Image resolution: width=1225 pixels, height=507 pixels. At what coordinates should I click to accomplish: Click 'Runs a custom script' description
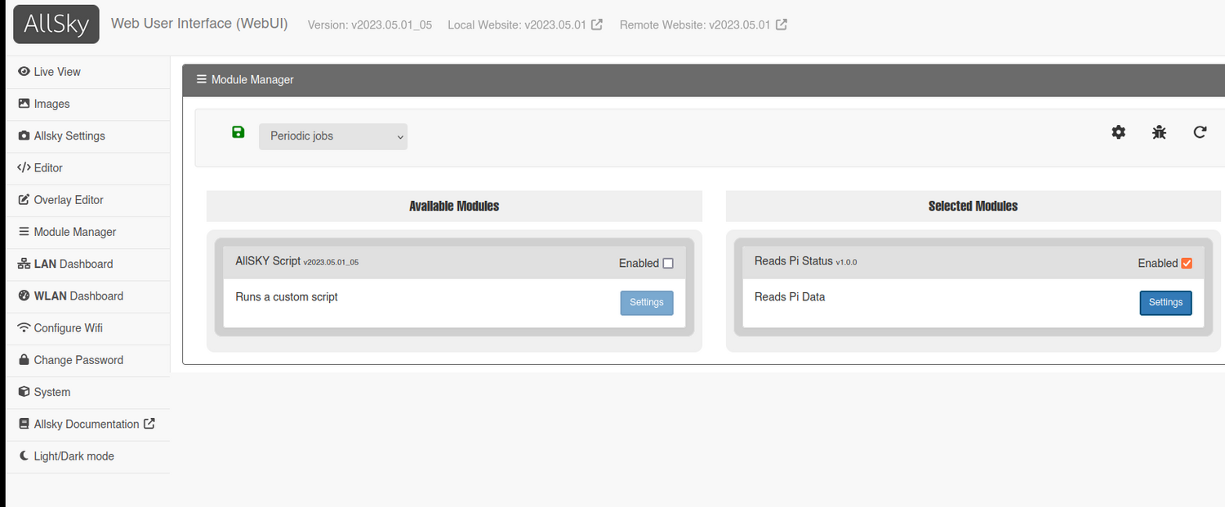coord(287,296)
